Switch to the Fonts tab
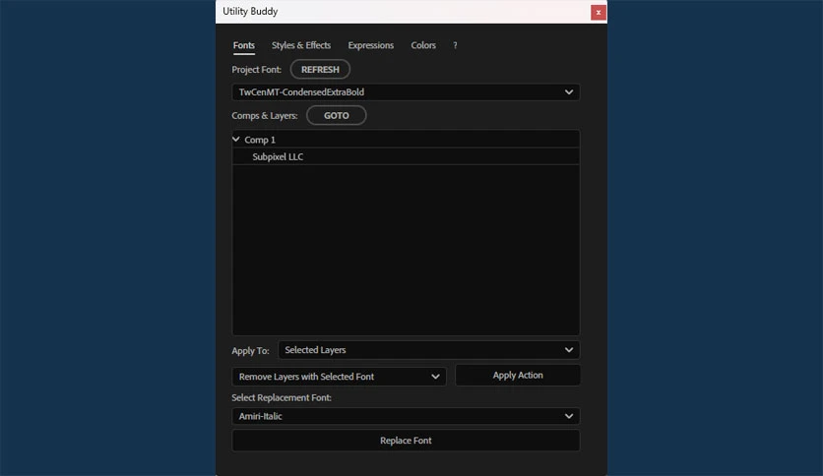This screenshot has width=823, height=476. [x=243, y=45]
